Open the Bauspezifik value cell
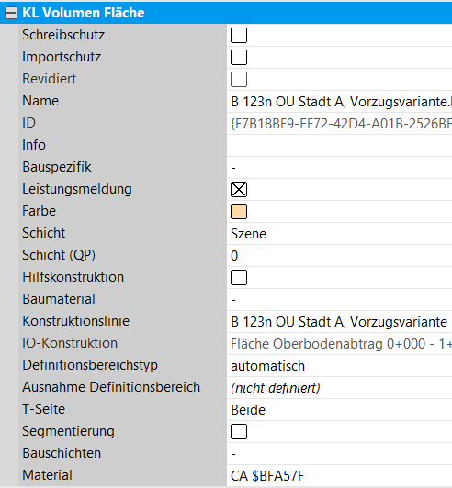This screenshot has height=488, width=452. pos(340,168)
